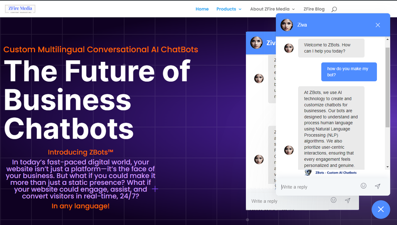This screenshot has width=397, height=225.
Task: Open the emoji picker in the front chat
Action: 363,186
